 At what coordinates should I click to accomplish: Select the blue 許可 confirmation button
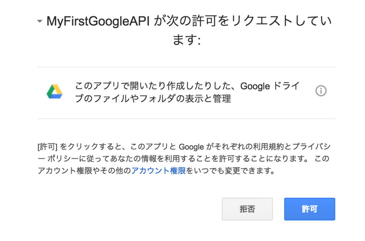click(309, 209)
